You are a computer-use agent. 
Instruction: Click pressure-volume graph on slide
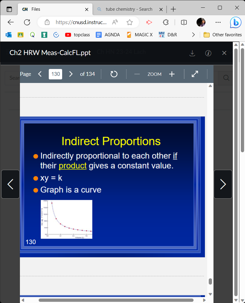[x=67, y=219]
